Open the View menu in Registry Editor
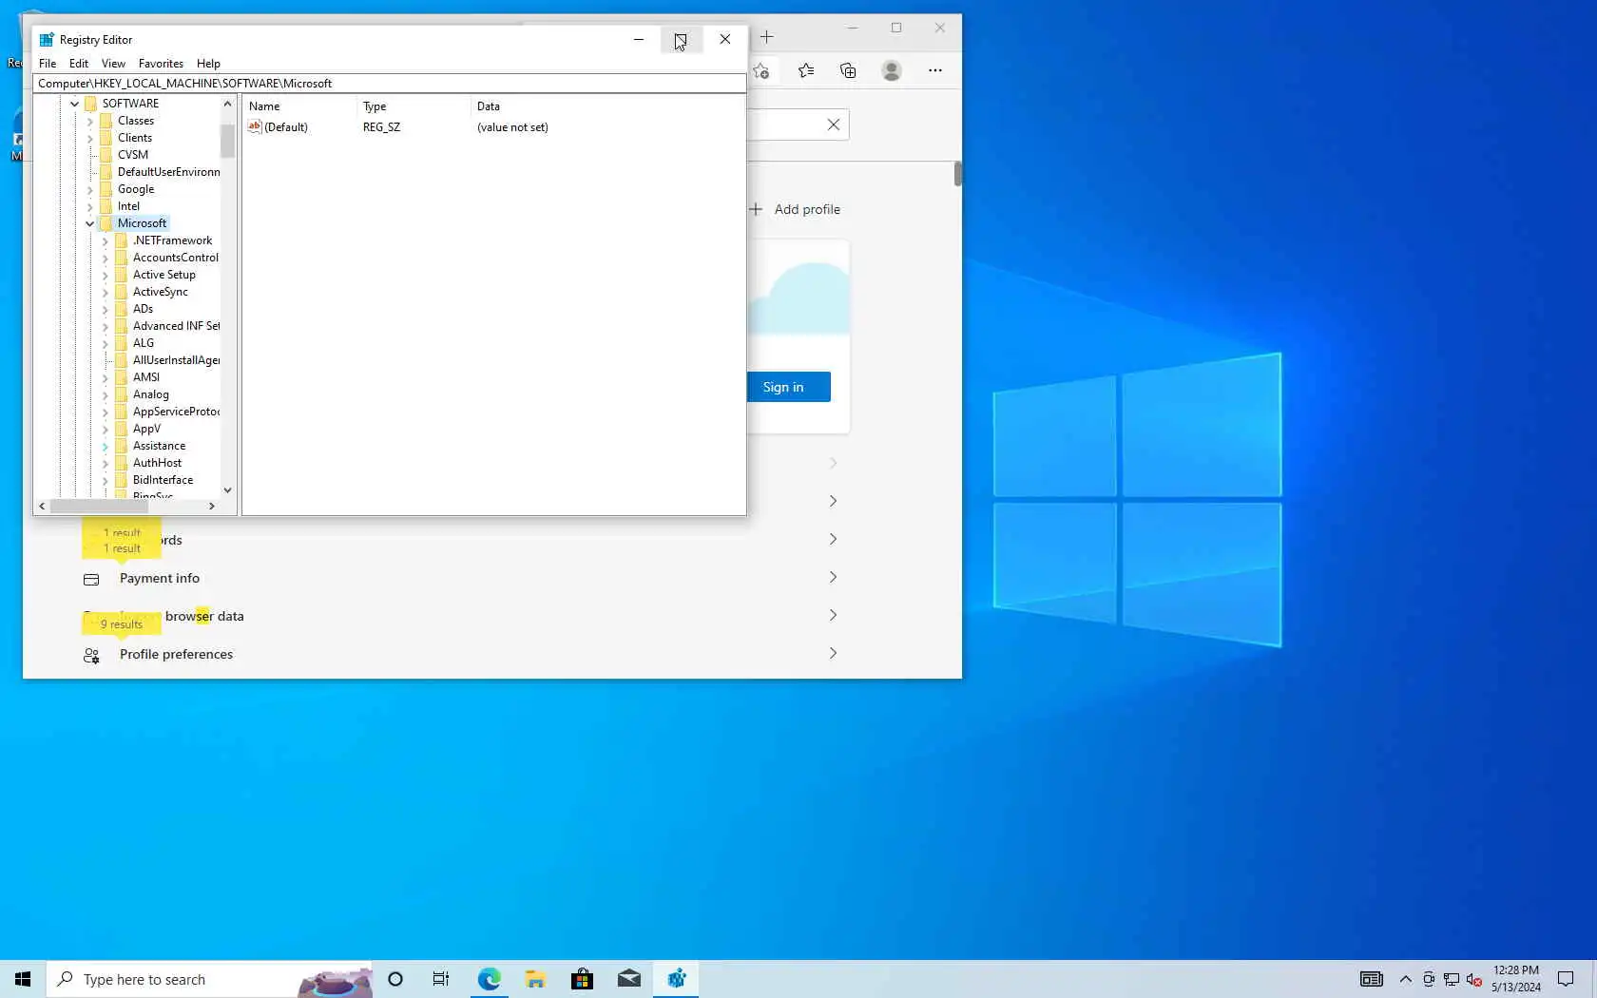1597x998 pixels. coord(113,64)
